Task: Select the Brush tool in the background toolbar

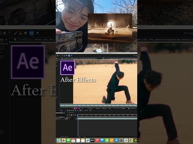Action: 16,33
